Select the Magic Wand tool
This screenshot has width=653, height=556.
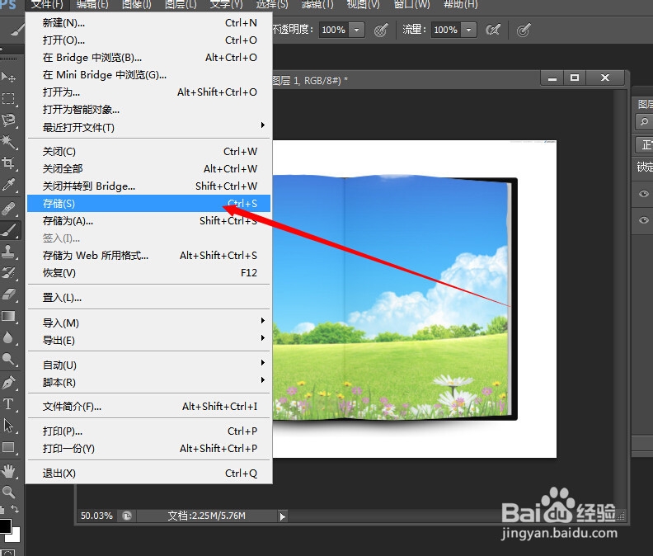click(x=8, y=141)
